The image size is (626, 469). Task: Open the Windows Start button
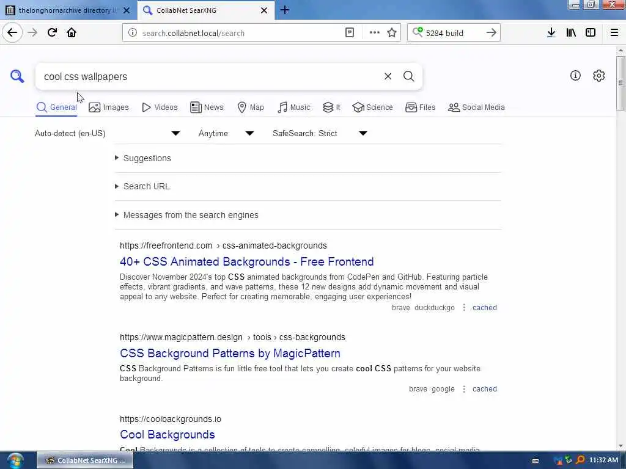point(15,460)
